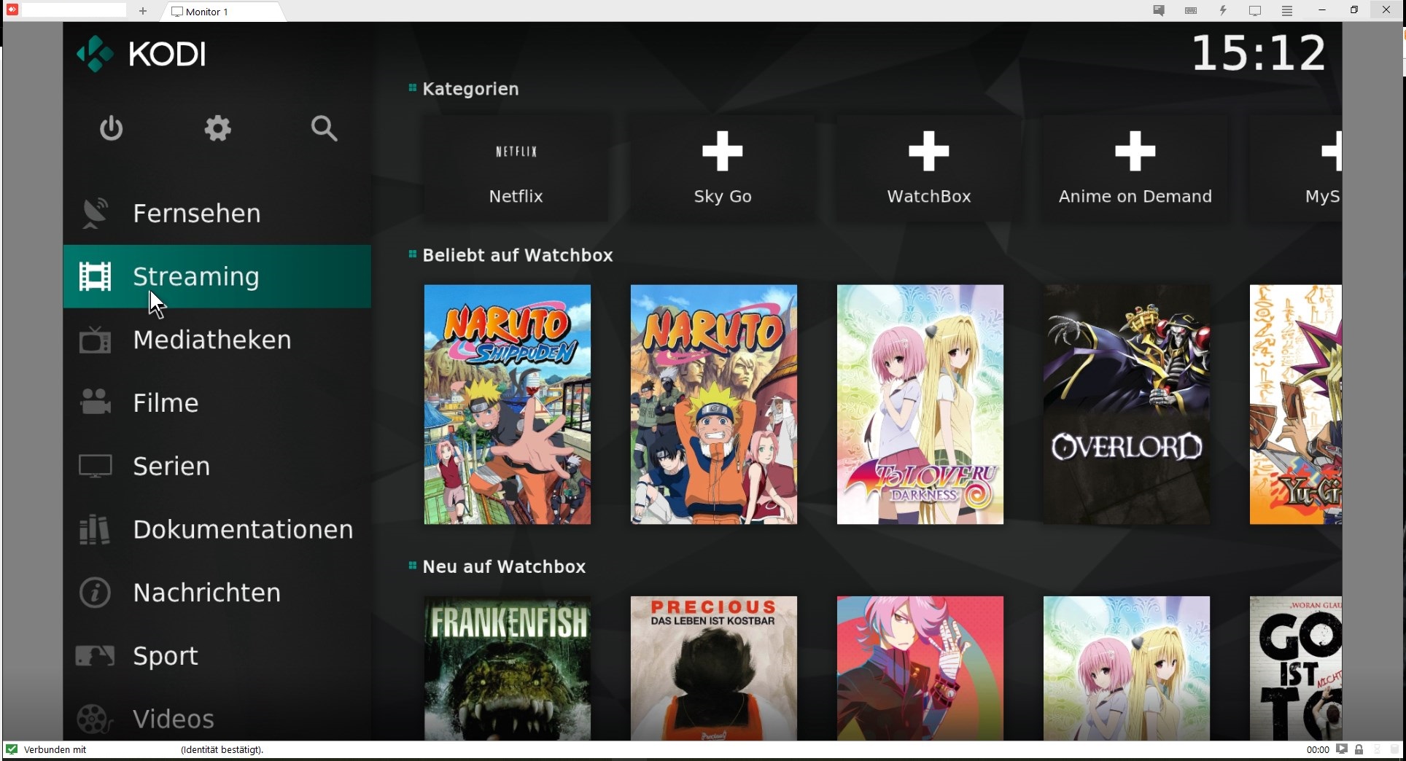
Task: Click the books icon beside Dokumentationen
Action: [x=95, y=529]
